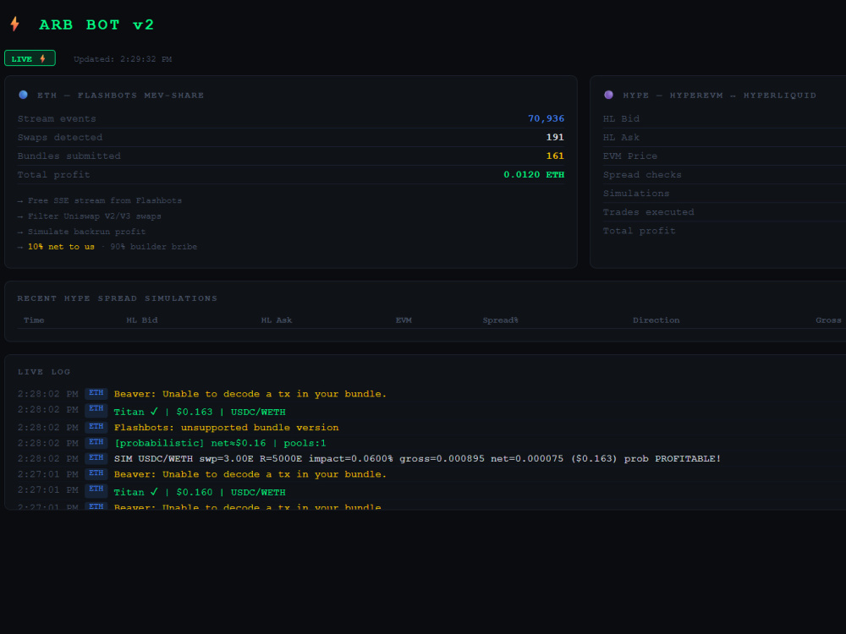846x634 pixels.
Task: Click the Direction column header
Action: (x=656, y=320)
